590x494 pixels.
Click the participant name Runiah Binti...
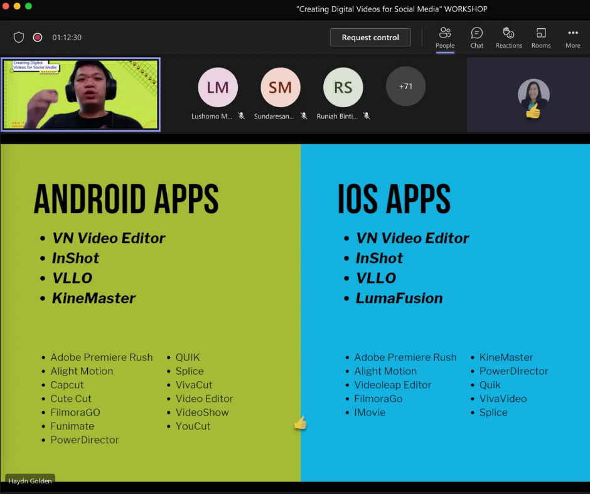337,116
